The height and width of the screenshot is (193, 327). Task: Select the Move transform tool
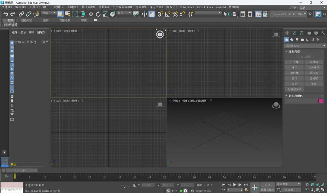(91, 14)
